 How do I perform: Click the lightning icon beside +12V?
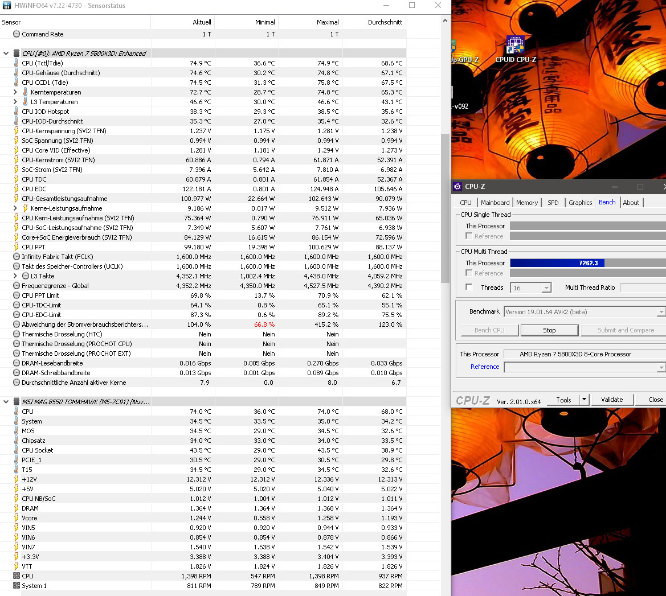tap(16, 479)
